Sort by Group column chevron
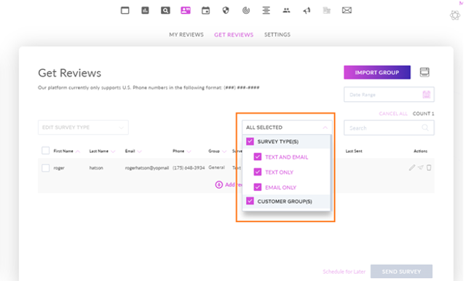Image resolution: width=466 pixels, height=281 pixels. coord(224,151)
